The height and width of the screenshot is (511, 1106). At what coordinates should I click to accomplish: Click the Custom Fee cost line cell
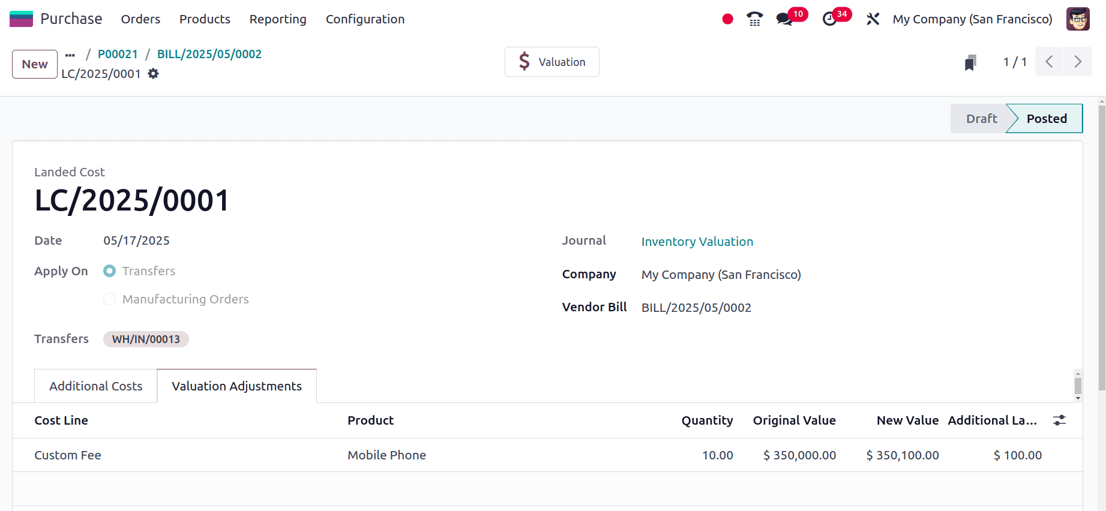68,455
